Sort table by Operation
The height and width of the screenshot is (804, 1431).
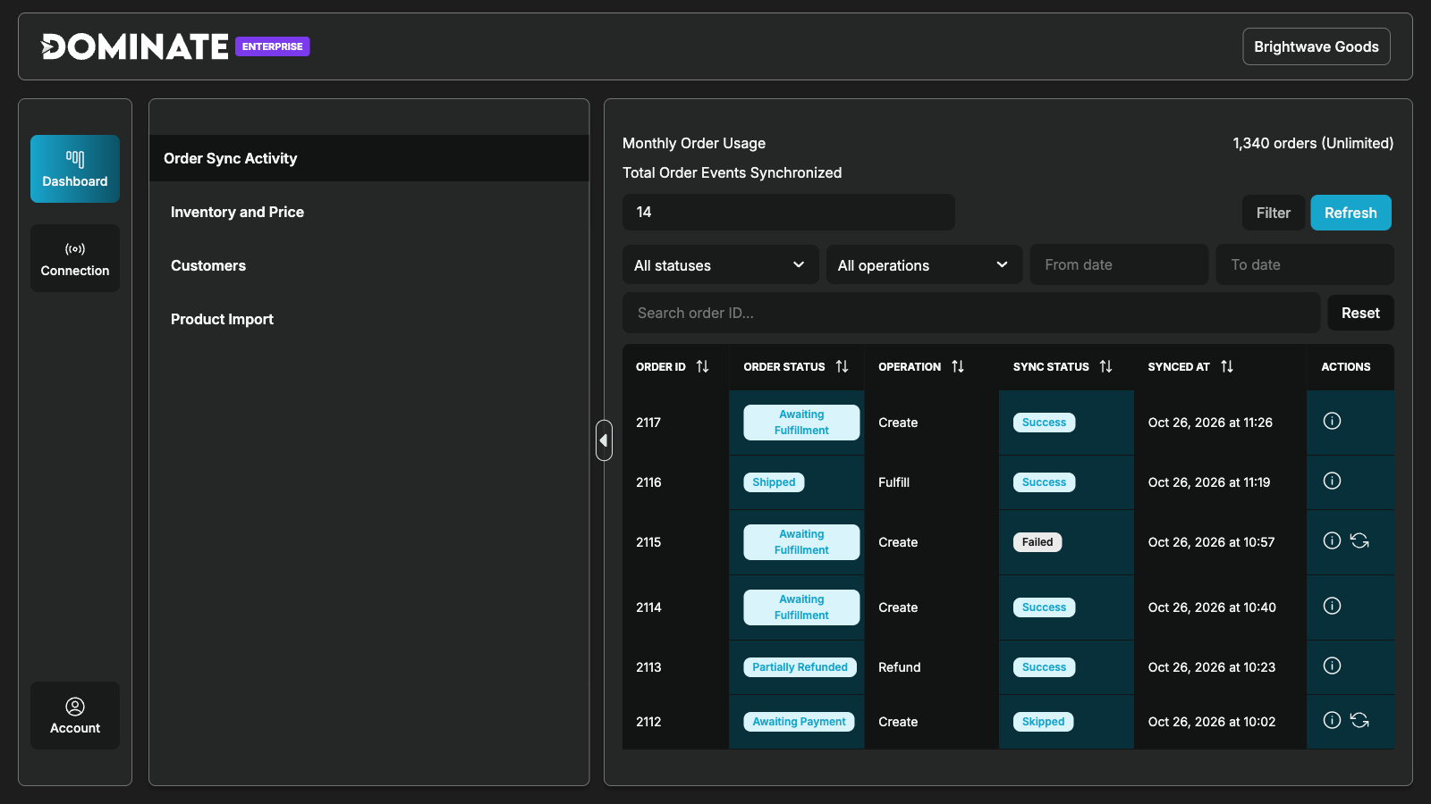click(958, 366)
